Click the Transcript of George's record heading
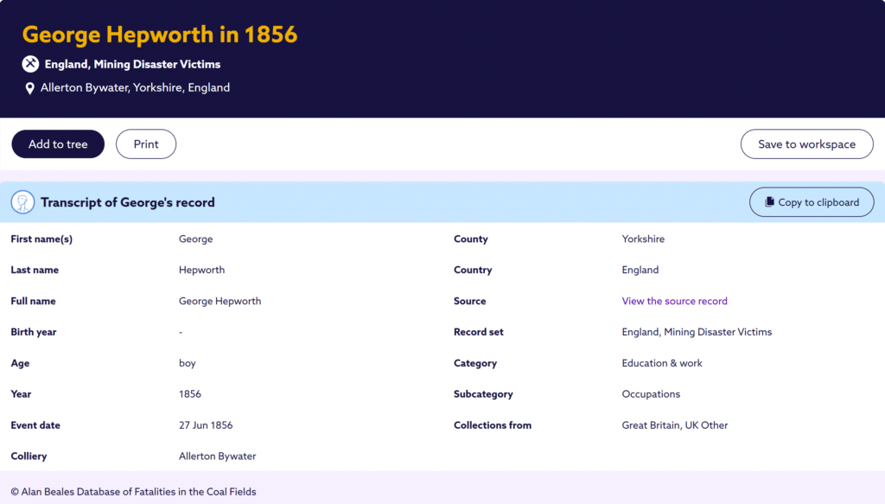This screenshot has height=504, width=885. coord(128,202)
